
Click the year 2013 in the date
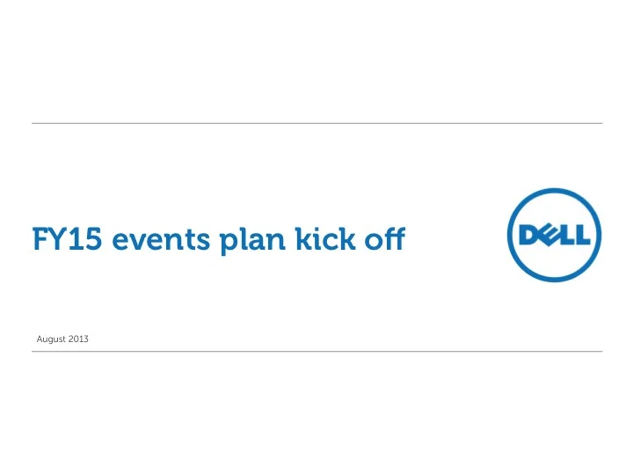tap(78, 339)
